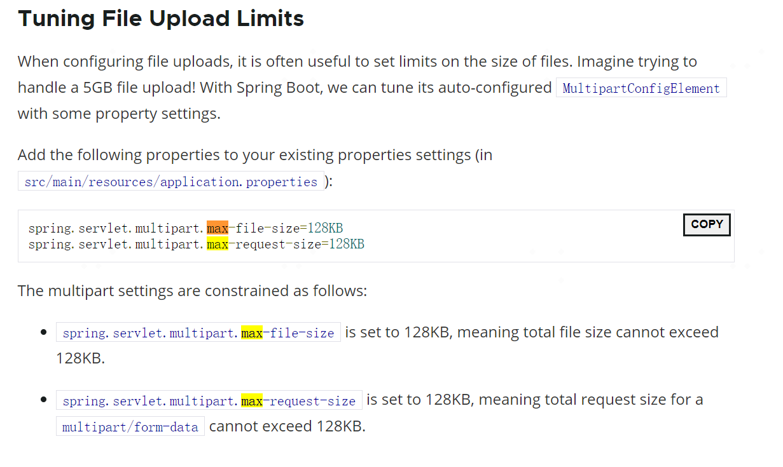Viewport: 783px width, 467px height.
Task: Click the max-request-size inline code in the second bullet
Action: (x=209, y=401)
